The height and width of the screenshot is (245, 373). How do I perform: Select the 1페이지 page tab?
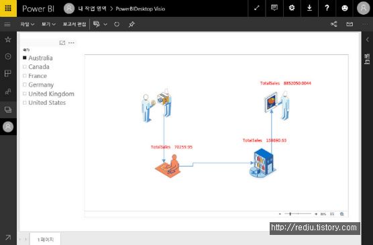(x=45, y=239)
